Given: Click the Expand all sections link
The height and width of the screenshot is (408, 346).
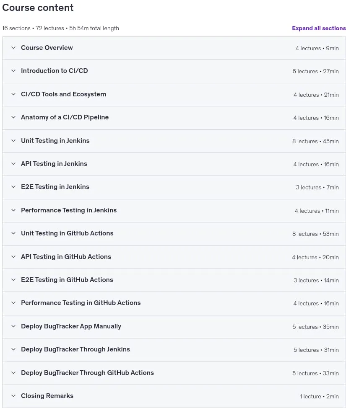Looking at the screenshot, I should point(319,28).
